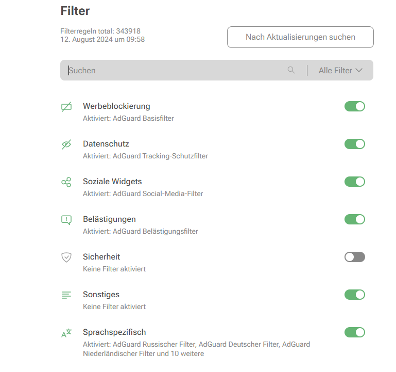Click the Belästigungen speech bubble icon
This screenshot has width=396, height=372.
pos(66,220)
